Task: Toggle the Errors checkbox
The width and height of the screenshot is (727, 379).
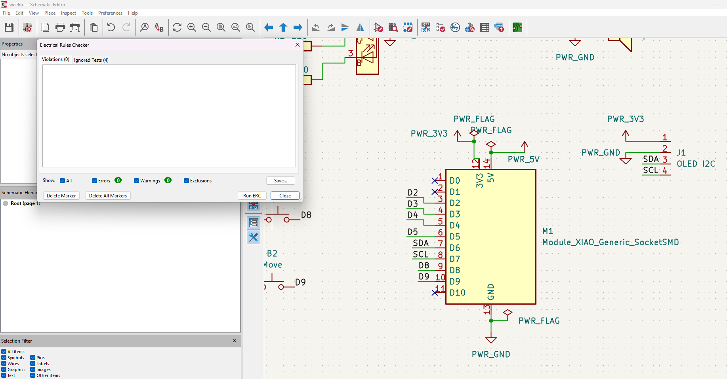Action: pos(94,181)
